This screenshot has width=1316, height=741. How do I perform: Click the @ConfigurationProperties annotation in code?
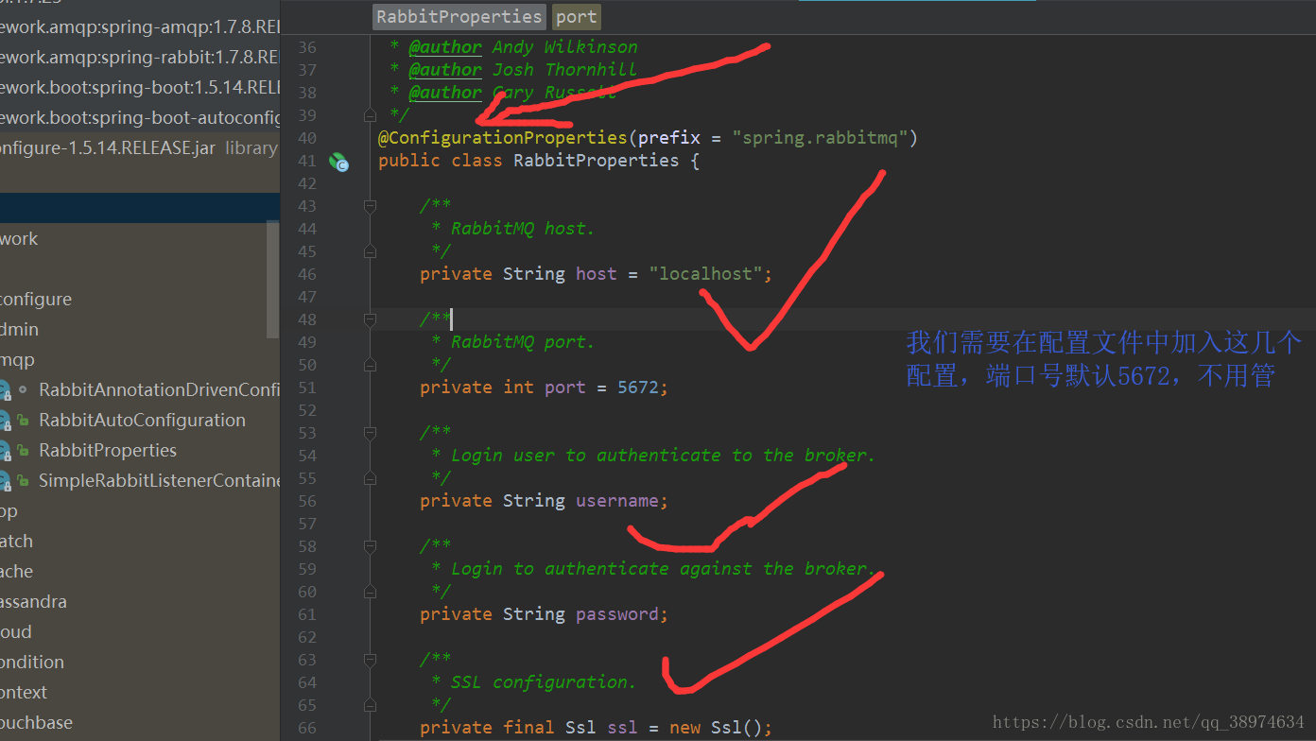click(502, 138)
